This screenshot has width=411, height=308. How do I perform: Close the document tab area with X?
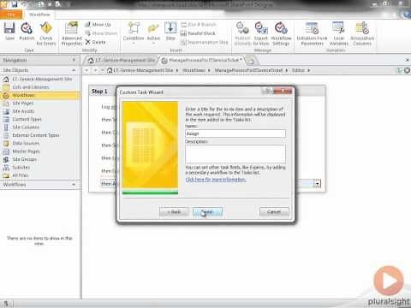[408, 60]
